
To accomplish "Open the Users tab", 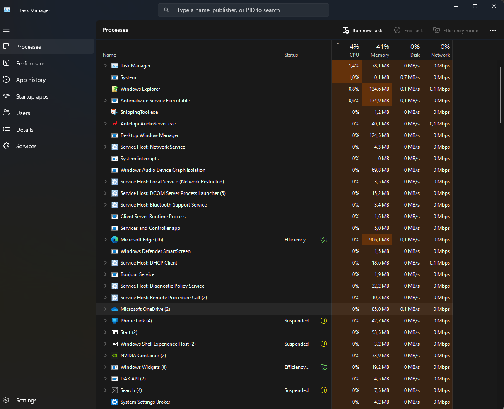I will tap(47, 113).
